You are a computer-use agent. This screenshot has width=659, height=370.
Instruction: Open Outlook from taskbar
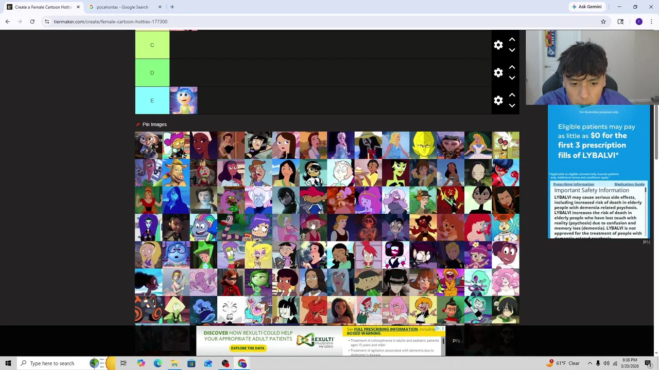point(208,363)
